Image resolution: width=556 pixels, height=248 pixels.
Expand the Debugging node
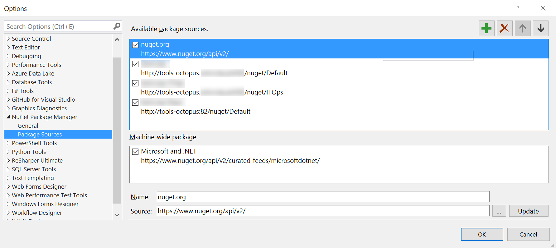click(x=8, y=56)
